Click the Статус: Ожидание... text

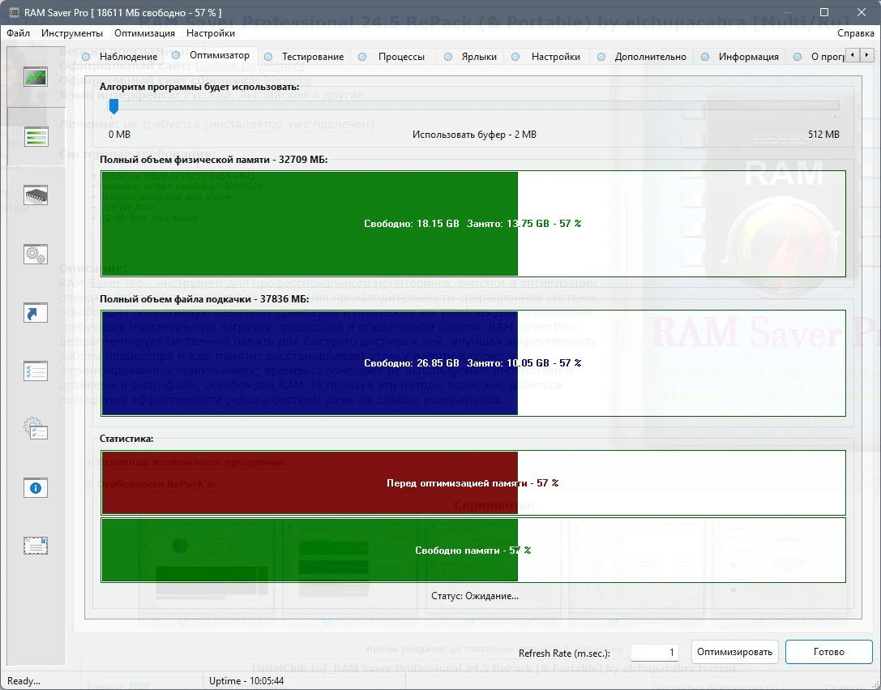475,596
